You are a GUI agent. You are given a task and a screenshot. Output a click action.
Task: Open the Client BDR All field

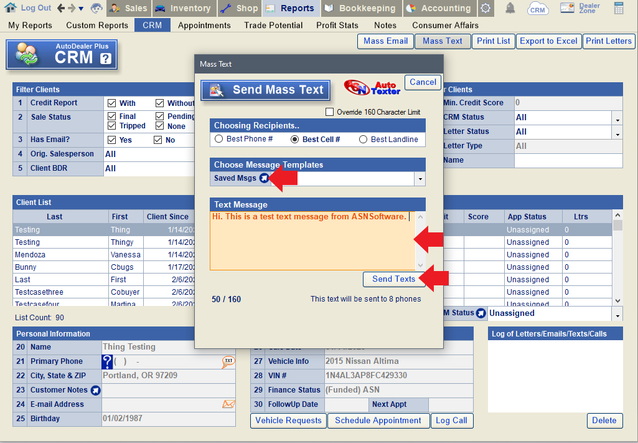pyautogui.click(x=149, y=169)
